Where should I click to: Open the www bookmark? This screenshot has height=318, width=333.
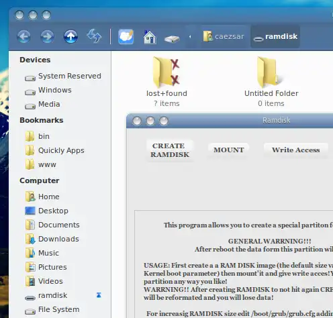[x=41, y=164]
